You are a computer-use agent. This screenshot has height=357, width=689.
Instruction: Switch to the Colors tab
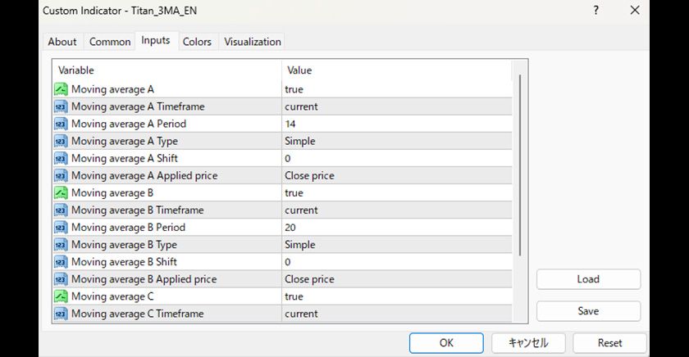[197, 42]
